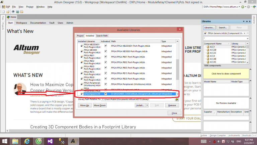The height and width of the screenshot is (145, 257).
Task: Click the Altium Designer taskbar icon
Action: coord(73,141)
